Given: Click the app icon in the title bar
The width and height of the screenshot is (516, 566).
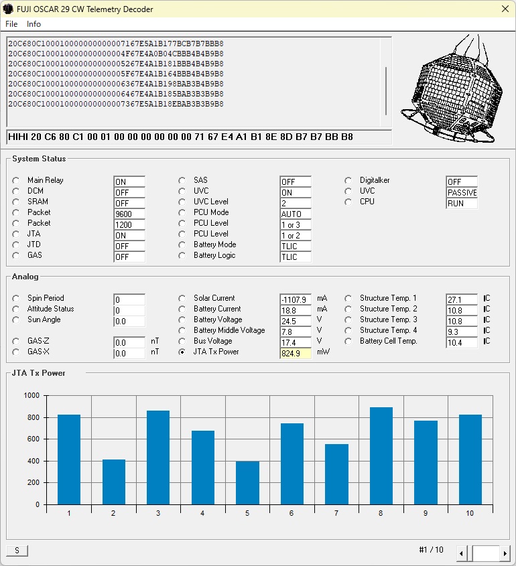Looking at the screenshot, I should click(x=8, y=9).
